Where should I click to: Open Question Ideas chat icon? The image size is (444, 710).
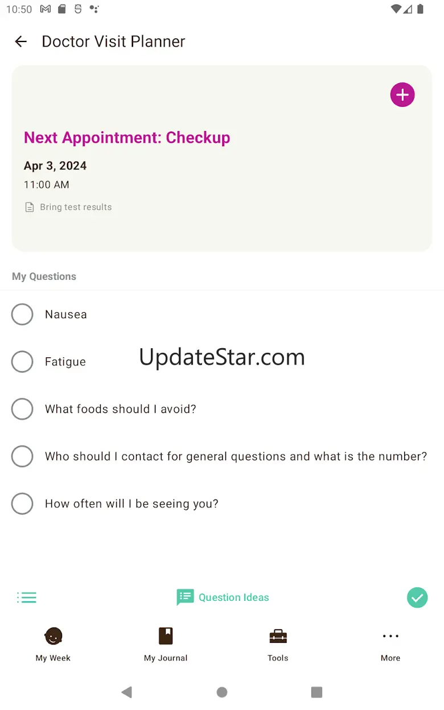(x=185, y=597)
